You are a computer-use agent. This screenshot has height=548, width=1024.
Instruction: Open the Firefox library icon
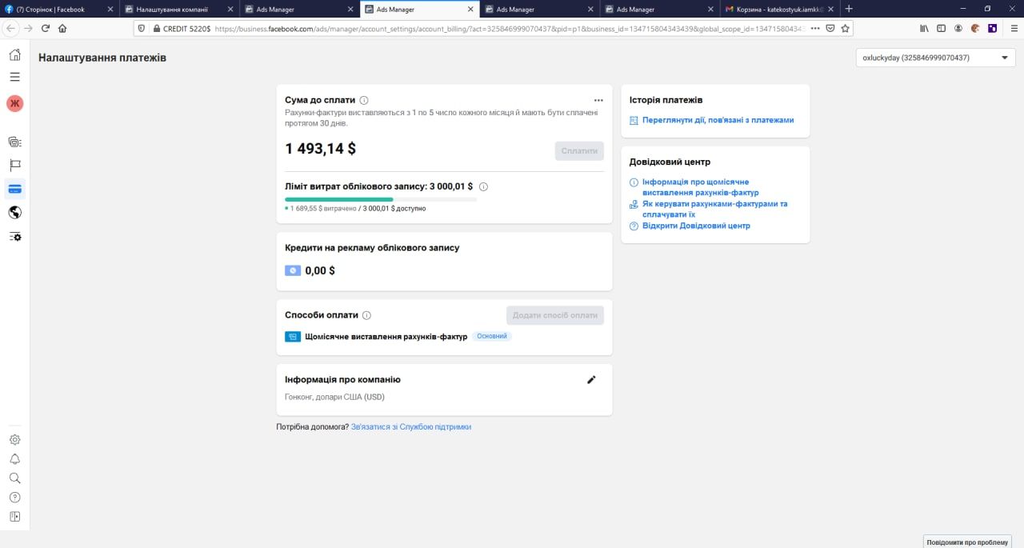[x=925, y=28]
